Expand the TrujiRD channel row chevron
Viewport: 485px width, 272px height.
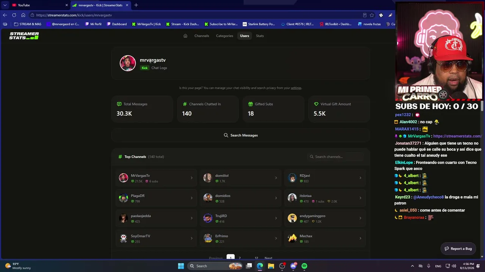276,218
